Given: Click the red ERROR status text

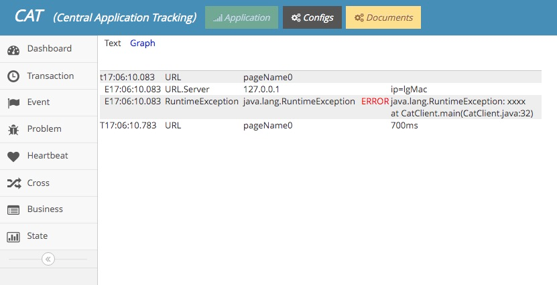Looking at the screenshot, I should (x=375, y=102).
